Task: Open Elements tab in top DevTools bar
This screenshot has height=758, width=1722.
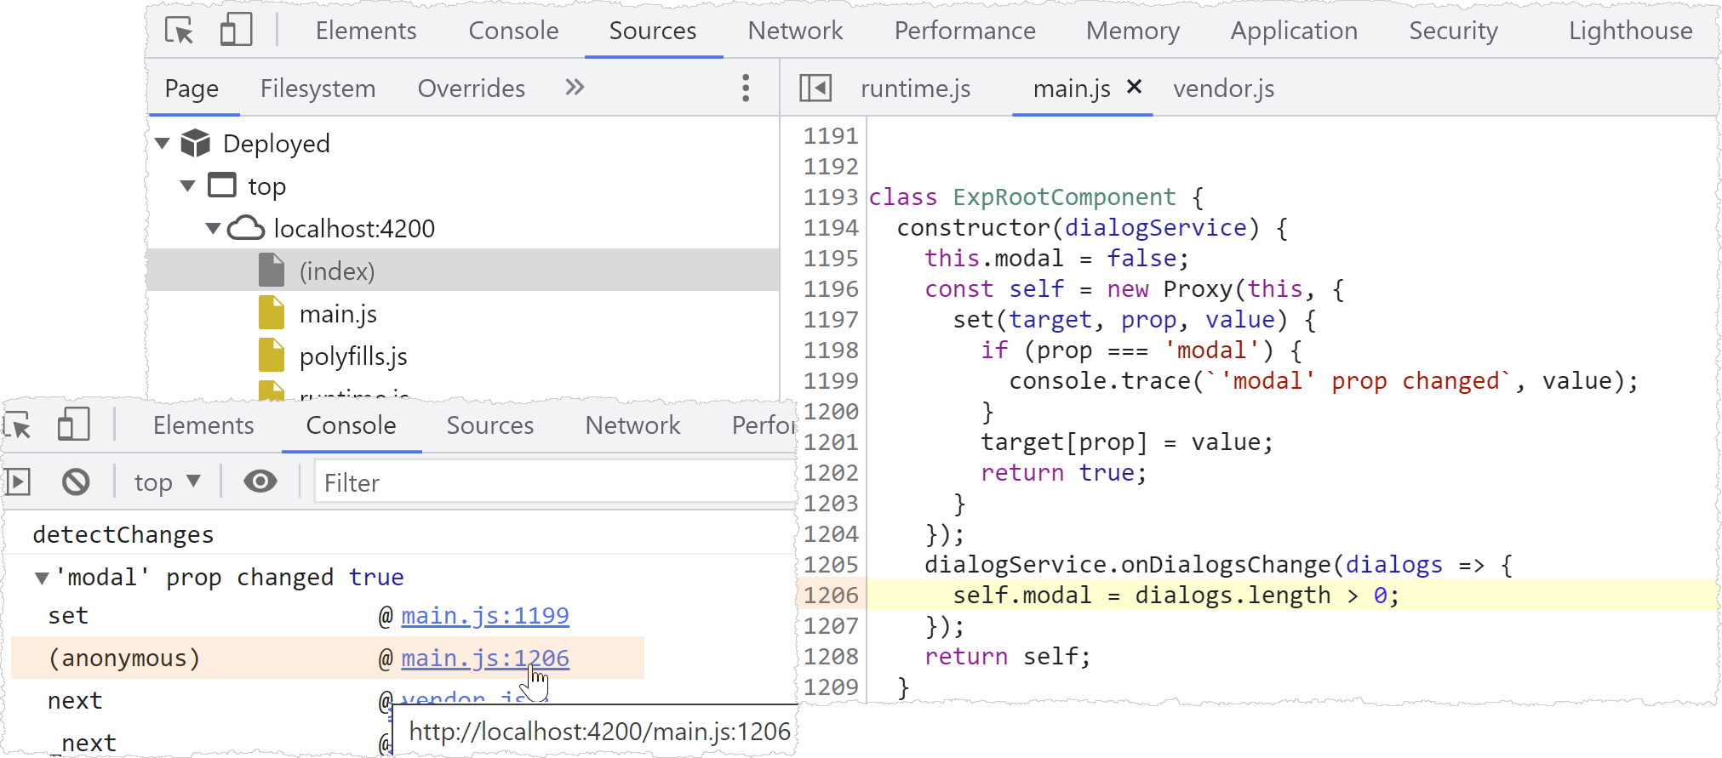Action: [366, 31]
